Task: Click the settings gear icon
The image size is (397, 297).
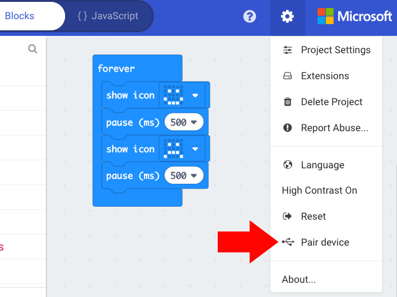Action: tap(287, 17)
